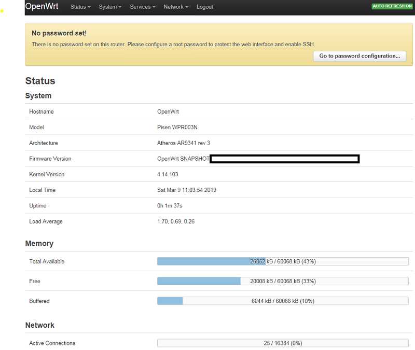Click the Buffered memory progress bar
The width and height of the screenshot is (415, 350).
[x=283, y=301]
